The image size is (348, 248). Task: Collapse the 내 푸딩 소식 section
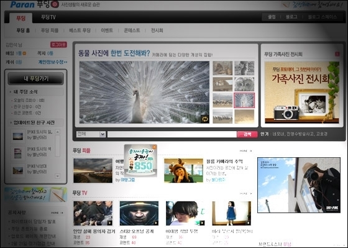pyautogui.click(x=10, y=92)
